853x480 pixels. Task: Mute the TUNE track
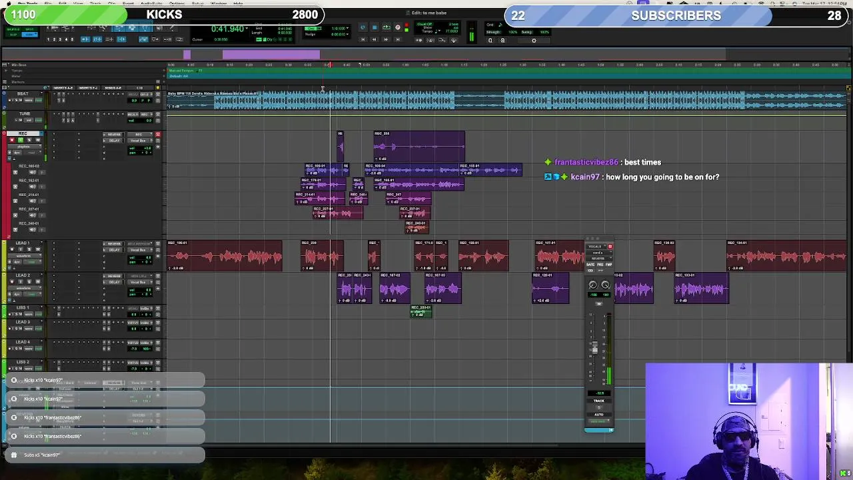[x=21, y=120]
